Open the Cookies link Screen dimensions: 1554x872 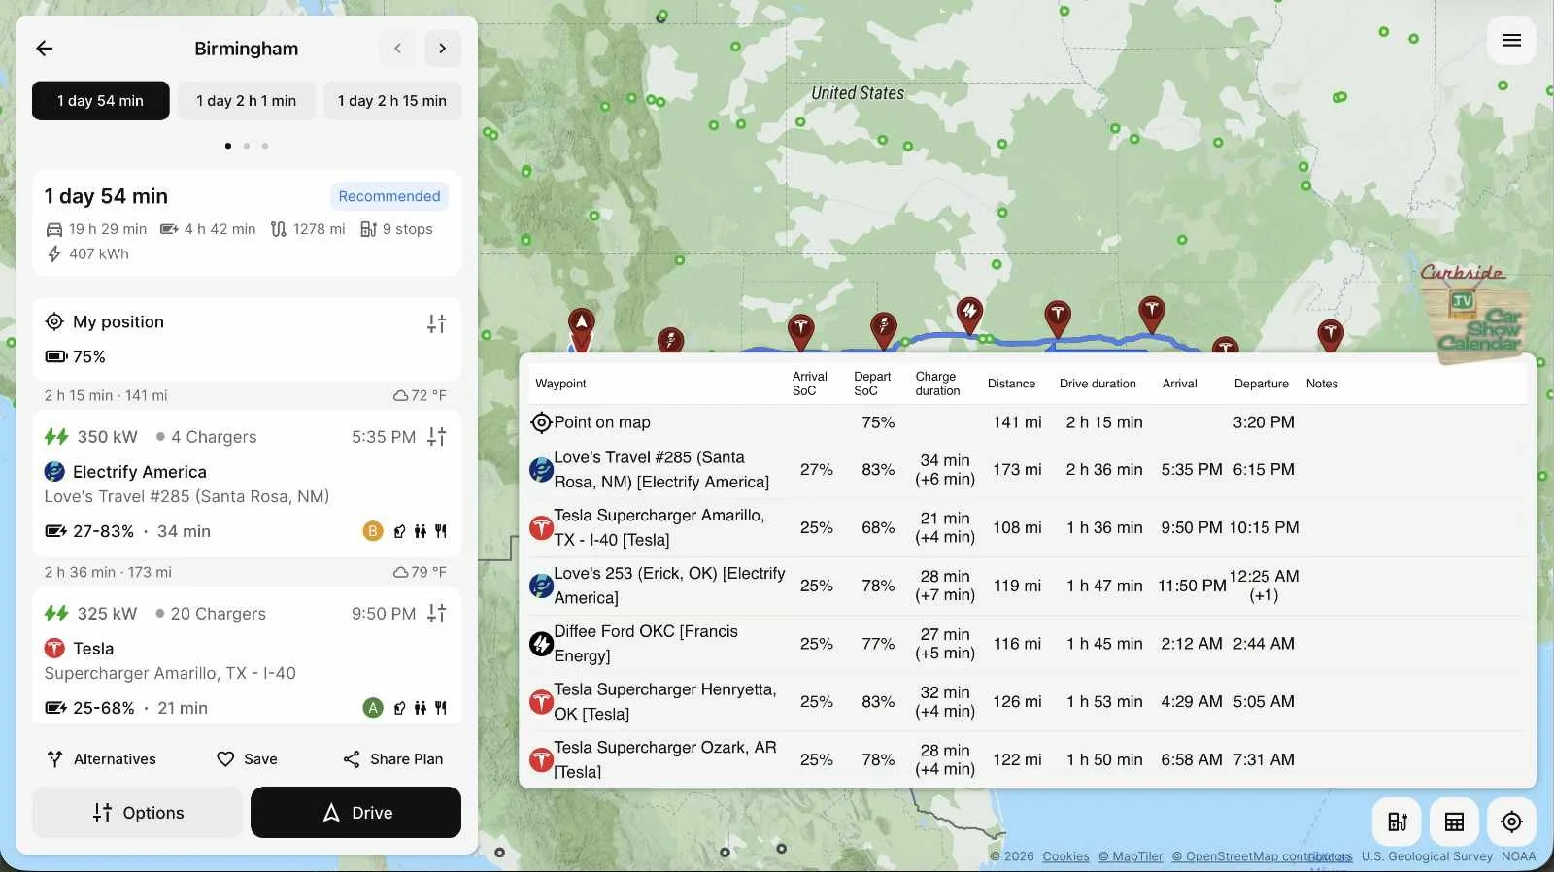click(1065, 856)
